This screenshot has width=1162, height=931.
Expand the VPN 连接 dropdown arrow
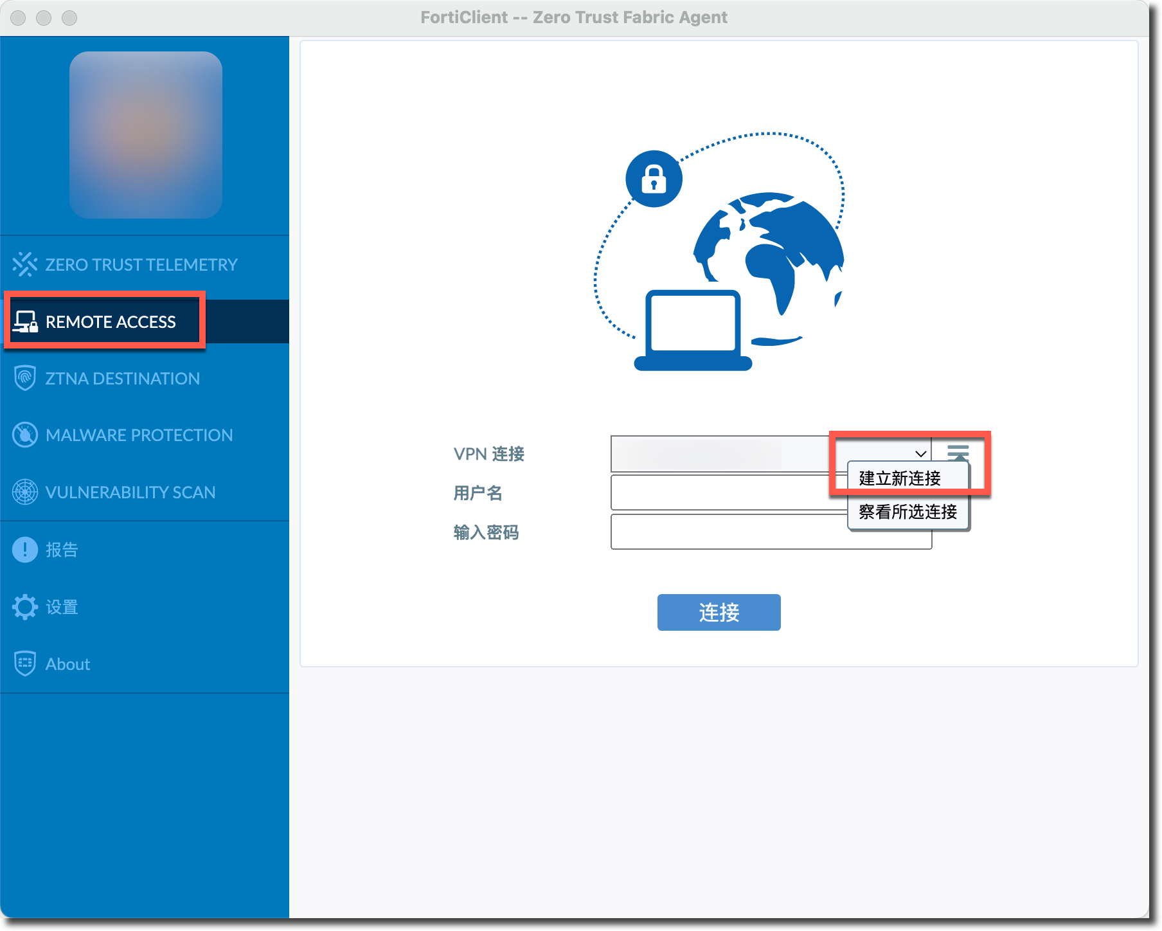[x=920, y=454]
